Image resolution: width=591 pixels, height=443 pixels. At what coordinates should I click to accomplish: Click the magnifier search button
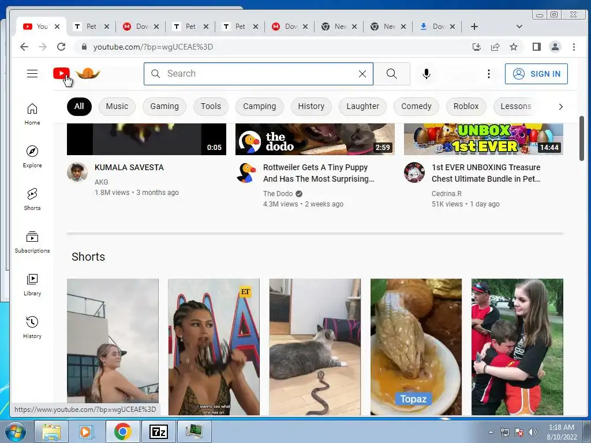click(392, 74)
